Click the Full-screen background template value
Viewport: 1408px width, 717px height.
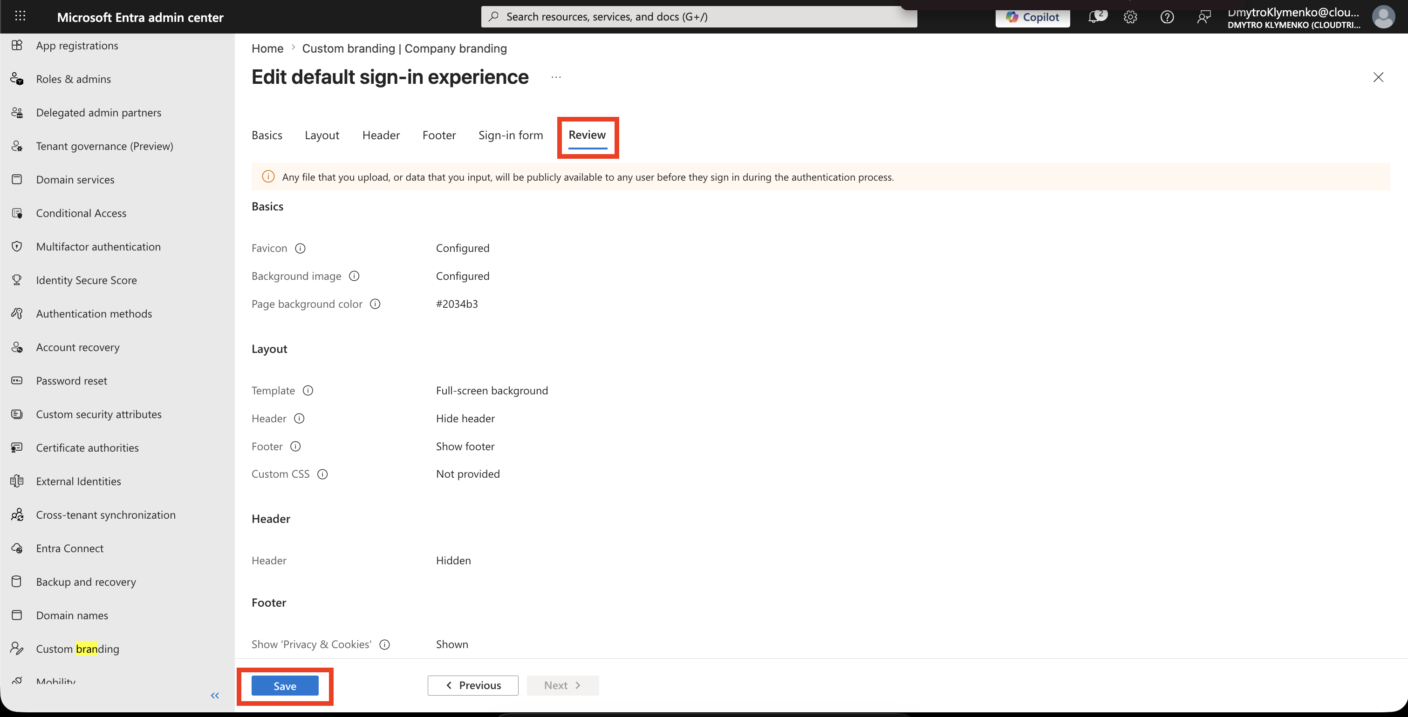pos(492,391)
